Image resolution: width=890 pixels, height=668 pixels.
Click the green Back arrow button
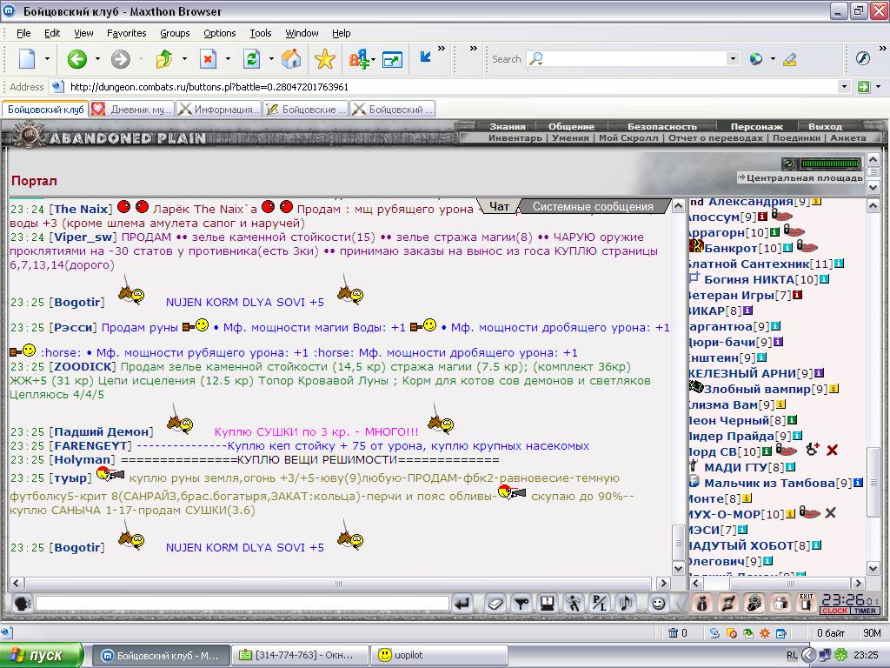(x=76, y=58)
